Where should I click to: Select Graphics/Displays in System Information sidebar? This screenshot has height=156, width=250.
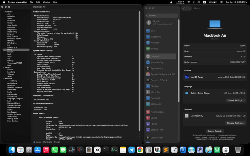point(14,38)
